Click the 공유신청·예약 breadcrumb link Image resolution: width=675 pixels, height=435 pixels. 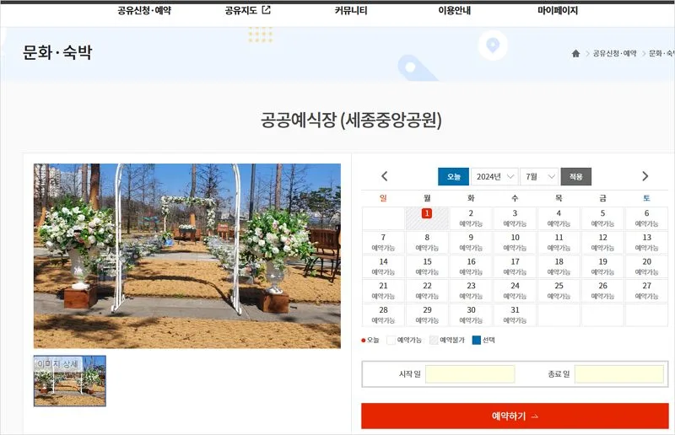614,53
